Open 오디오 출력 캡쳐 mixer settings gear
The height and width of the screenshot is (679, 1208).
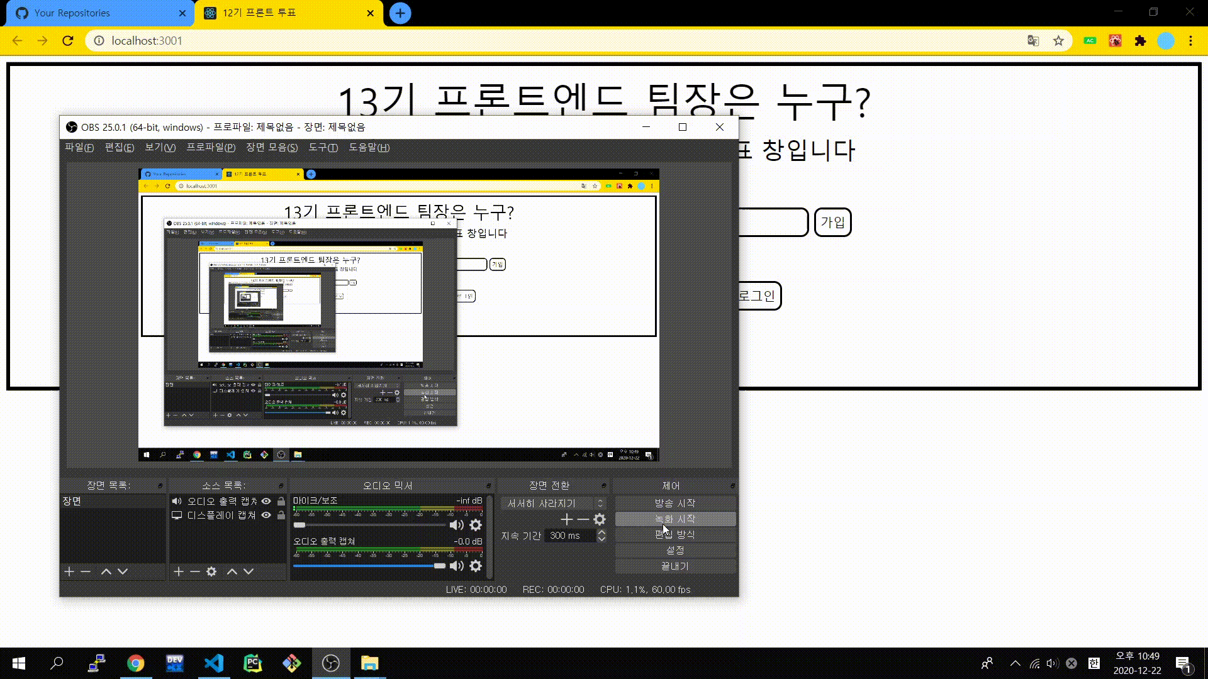point(476,566)
